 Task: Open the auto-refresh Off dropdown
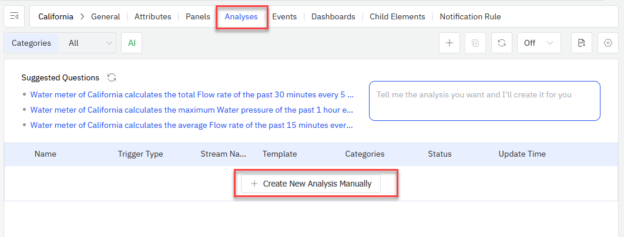538,43
